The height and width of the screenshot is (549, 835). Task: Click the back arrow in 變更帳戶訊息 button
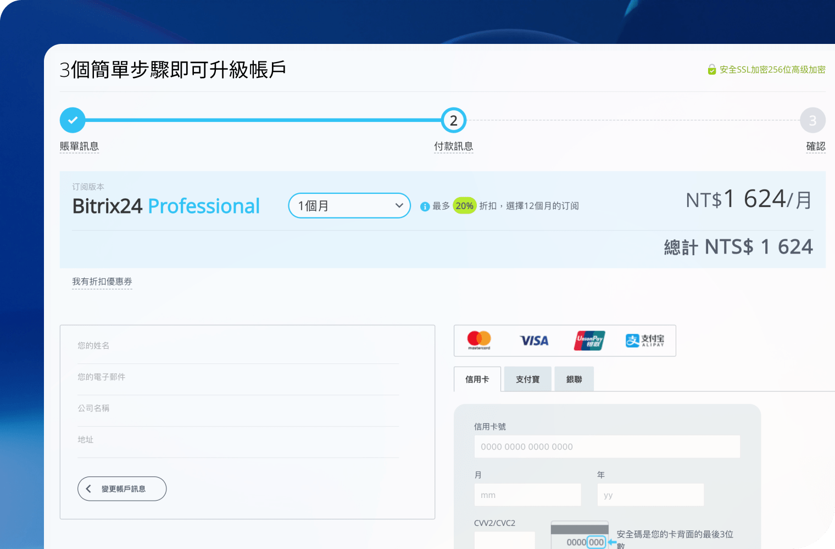[x=88, y=489]
